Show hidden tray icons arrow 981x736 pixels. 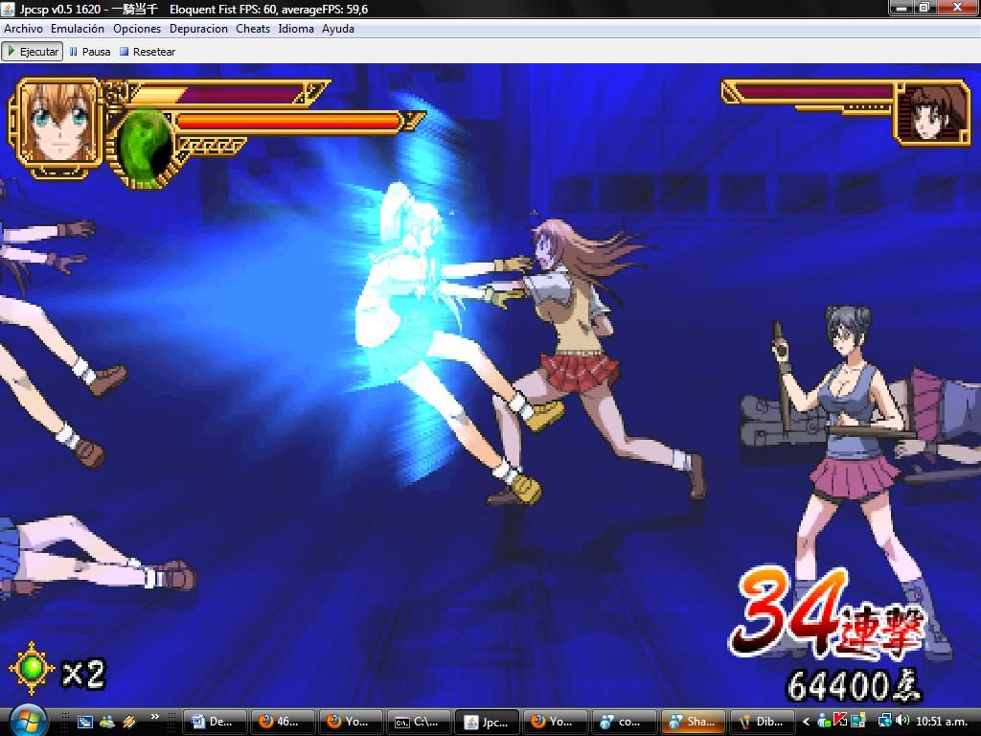807,722
